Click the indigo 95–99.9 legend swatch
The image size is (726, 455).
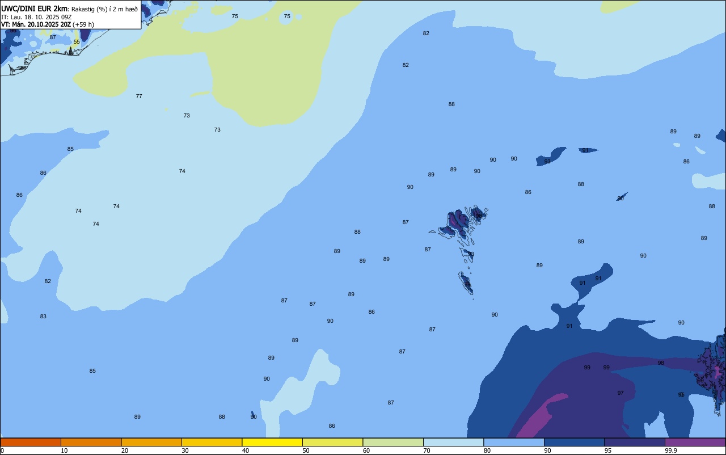pos(635,442)
